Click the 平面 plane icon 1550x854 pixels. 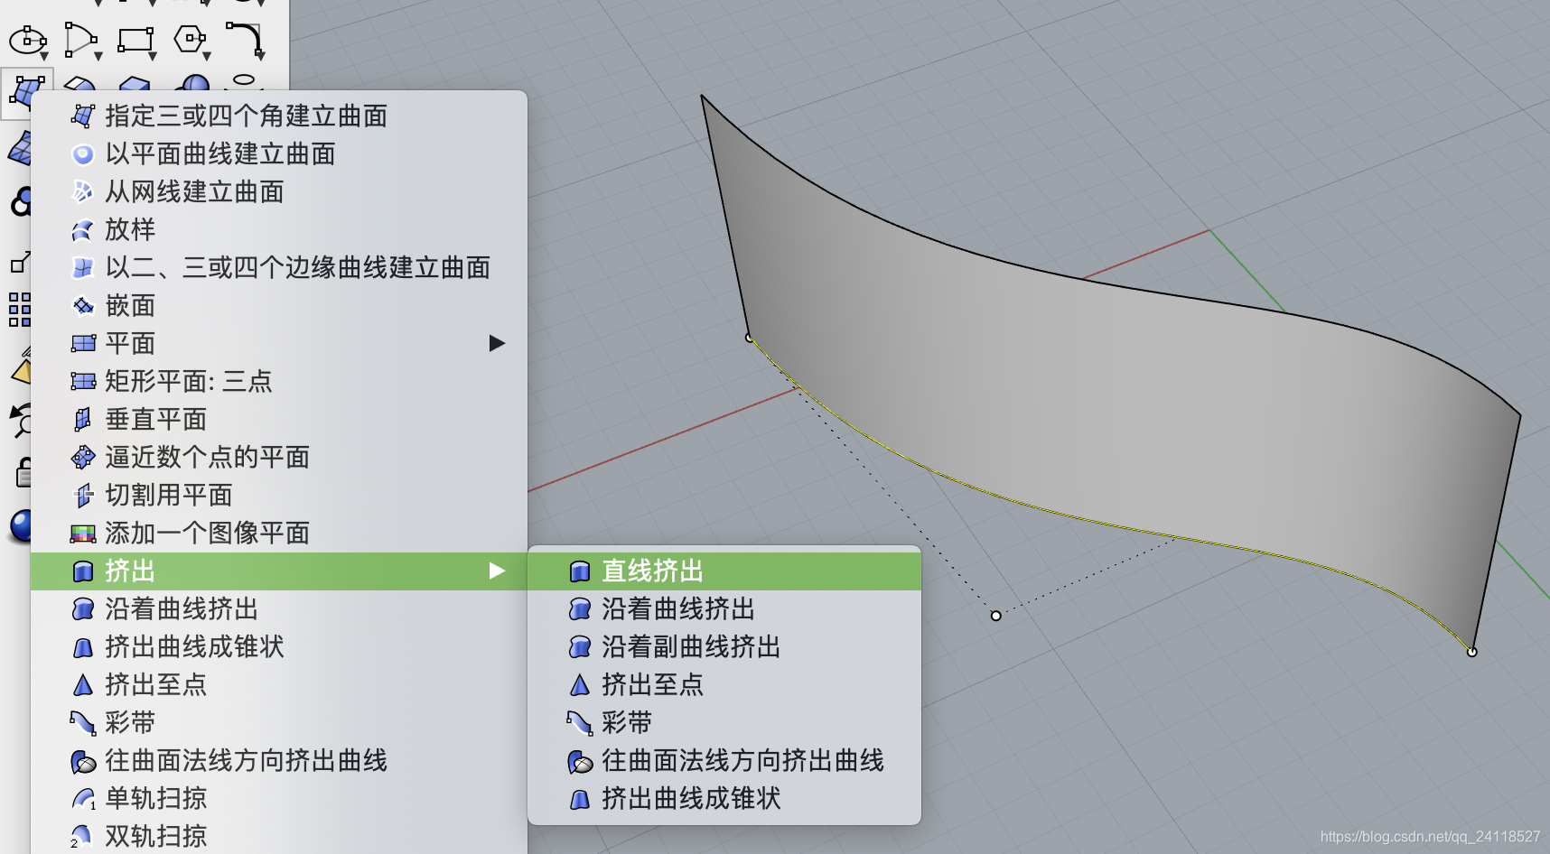click(83, 343)
